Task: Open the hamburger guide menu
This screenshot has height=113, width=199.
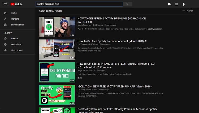Action: (x=5, y=4)
